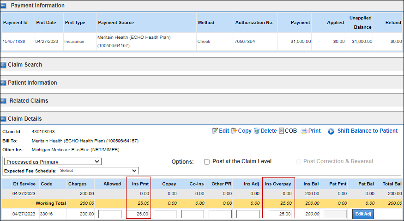Open the Processed as Primary dropdown
This screenshot has width=404, height=221.
(x=53, y=161)
